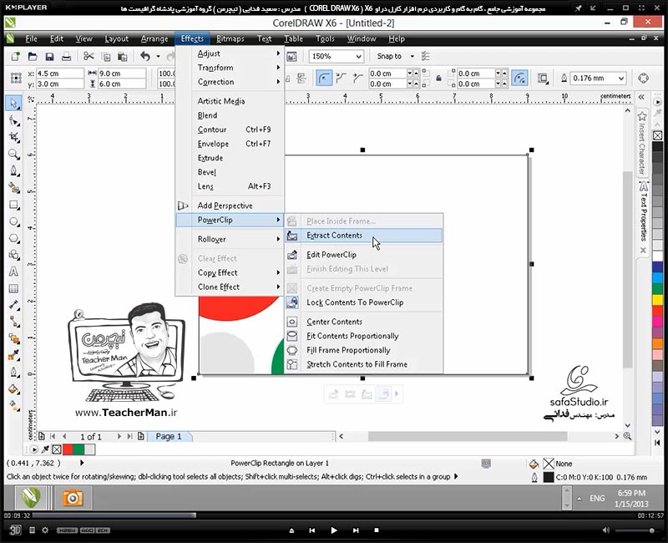This screenshot has width=668, height=543.
Task: Click the Extract Contents menu icon
Action: pyautogui.click(x=292, y=236)
